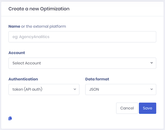Click the 'Create a new Optimization' heading
The height and width of the screenshot is (130, 165).
coord(39,9)
